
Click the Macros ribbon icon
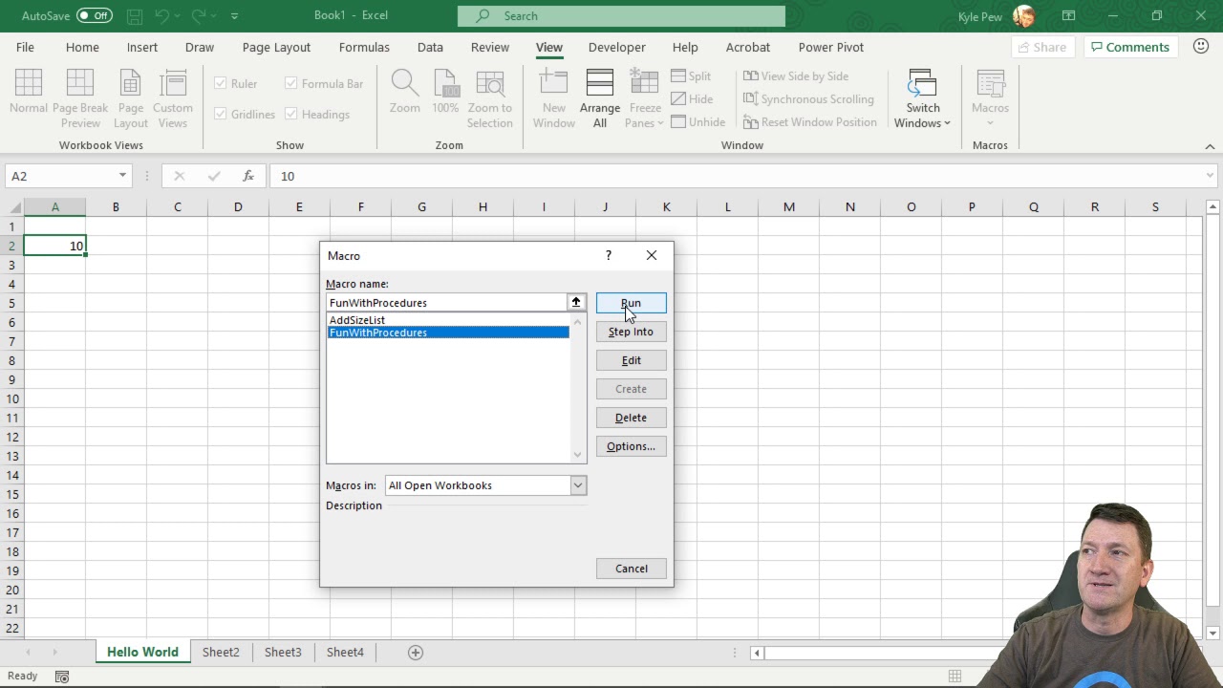[991, 83]
